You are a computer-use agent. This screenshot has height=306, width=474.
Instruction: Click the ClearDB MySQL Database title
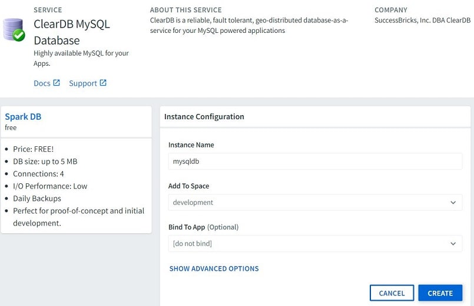click(x=72, y=32)
